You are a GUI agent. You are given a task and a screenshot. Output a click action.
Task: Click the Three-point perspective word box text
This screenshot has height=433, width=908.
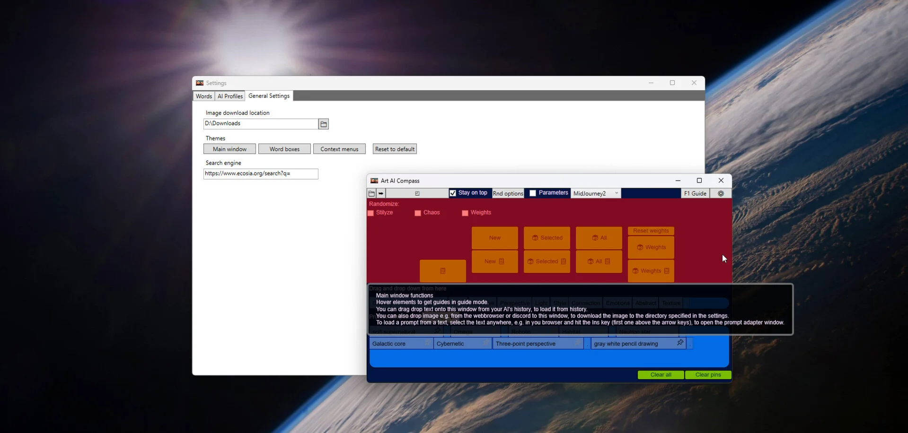526,344
